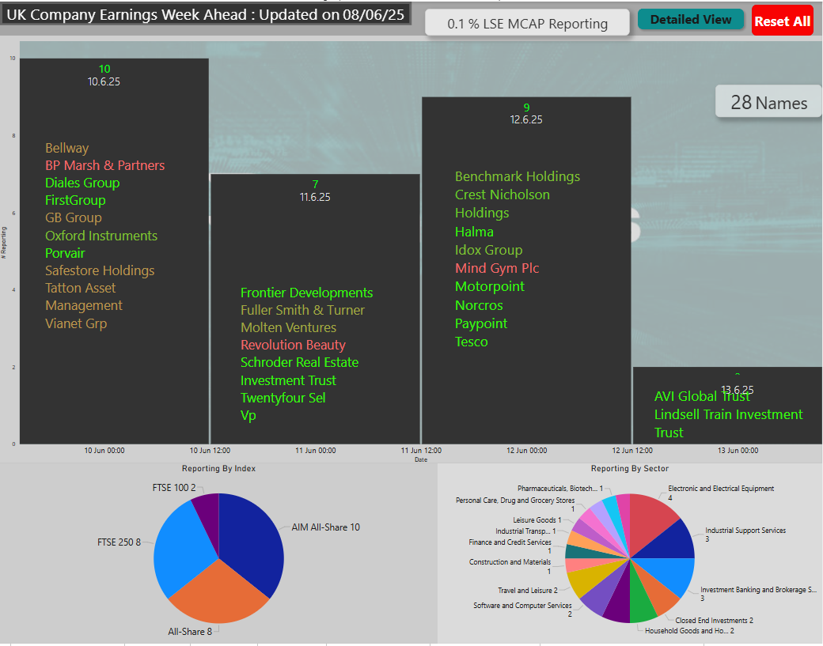
Task: Select the 0.1 % LSE MCAP Reporting card
Action: point(527,23)
